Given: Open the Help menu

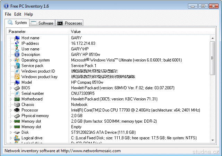Looking at the screenshot, I should point(28,14).
